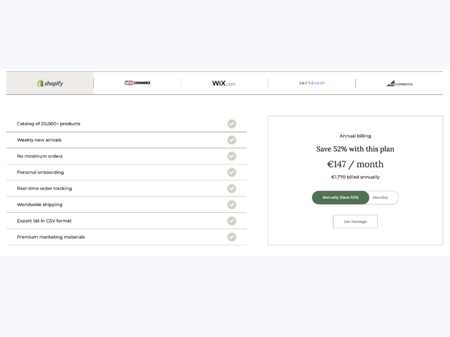
Task: Switch billing to Monthly
Action: (x=381, y=198)
